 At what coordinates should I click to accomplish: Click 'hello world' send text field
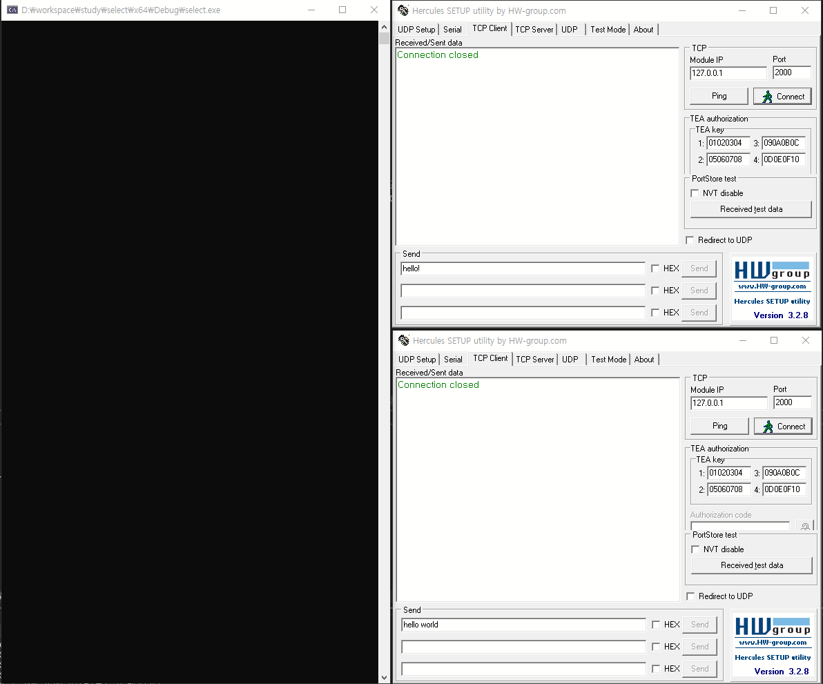(523, 625)
